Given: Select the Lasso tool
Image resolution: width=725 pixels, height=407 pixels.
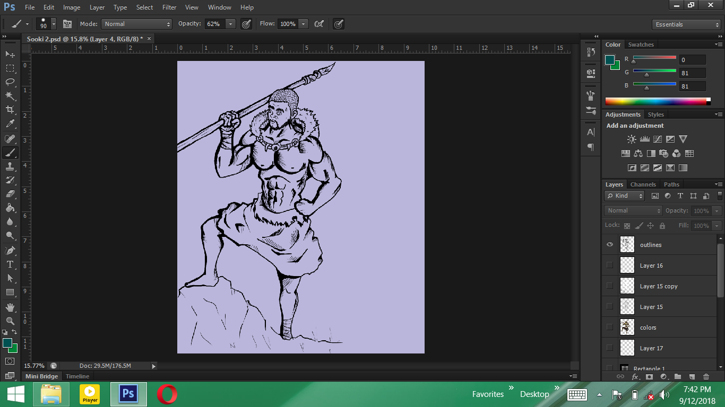Looking at the screenshot, I should tap(10, 82).
